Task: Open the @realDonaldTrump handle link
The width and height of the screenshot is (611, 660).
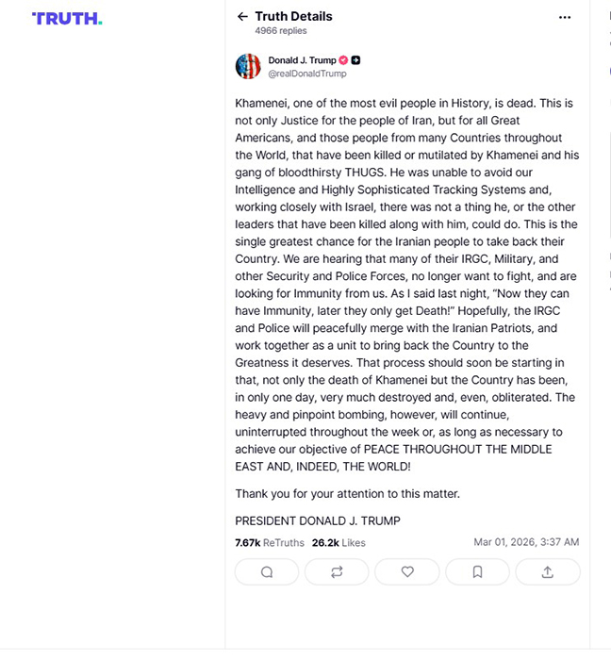Action: pos(307,74)
